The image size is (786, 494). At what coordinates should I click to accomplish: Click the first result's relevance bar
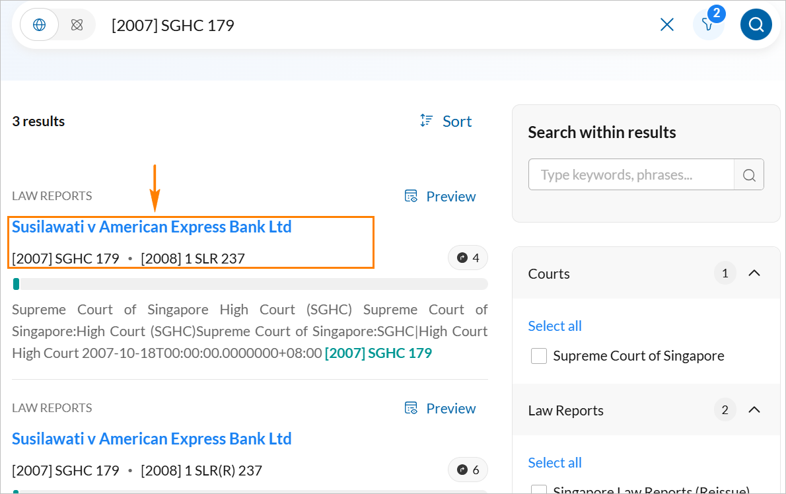click(250, 284)
